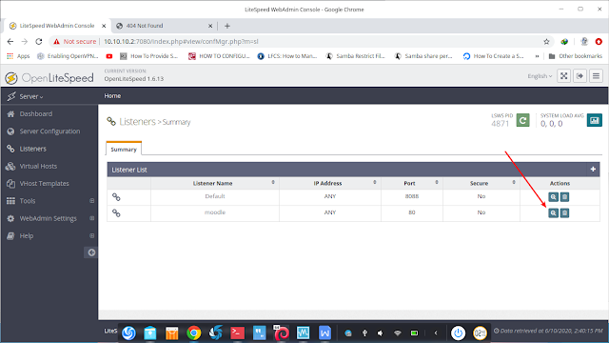
Task: Go back in browser history
Action: click(10, 41)
